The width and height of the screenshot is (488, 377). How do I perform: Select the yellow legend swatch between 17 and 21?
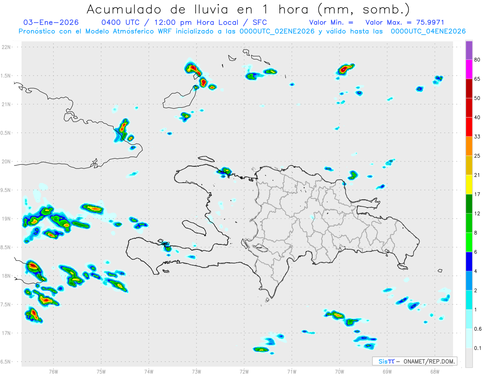469,185
